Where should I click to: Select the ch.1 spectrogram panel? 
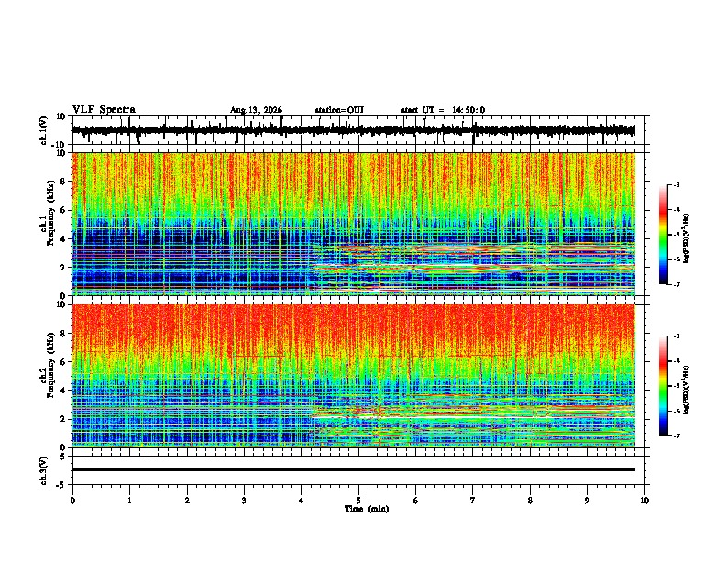[x=353, y=224]
